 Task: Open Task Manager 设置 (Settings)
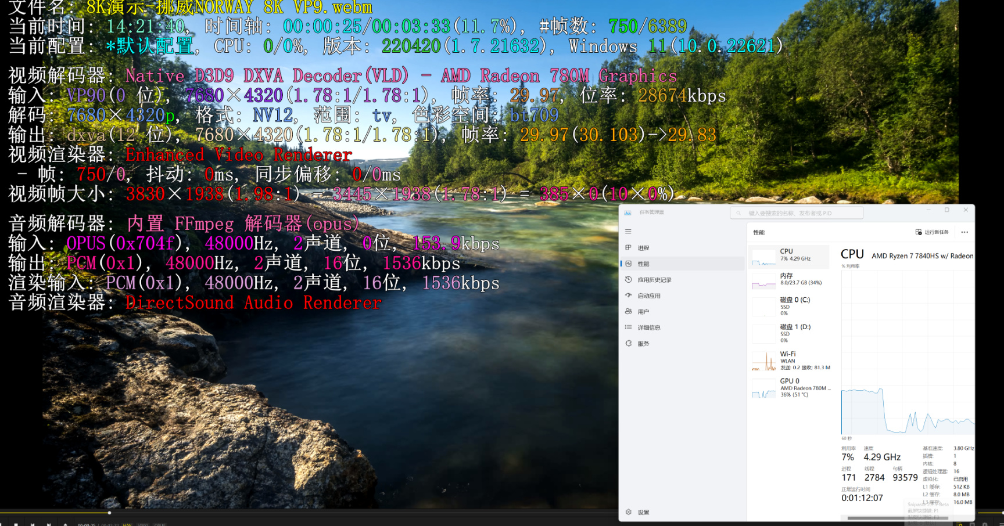(x=683, y=512)
